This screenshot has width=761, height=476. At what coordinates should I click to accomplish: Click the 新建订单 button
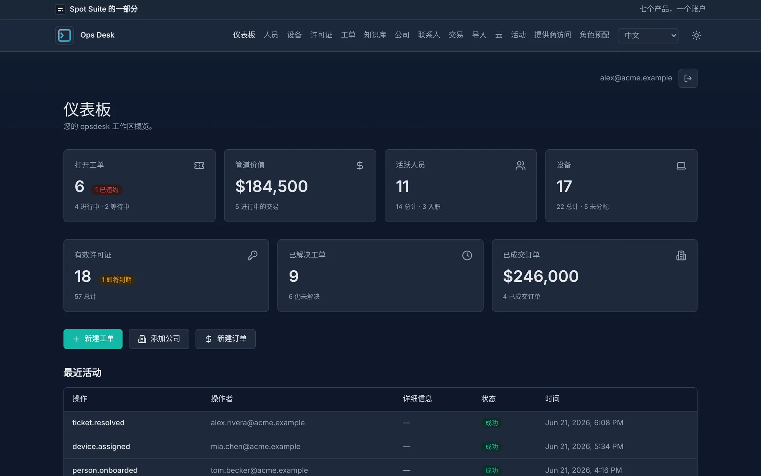point(226,339)
